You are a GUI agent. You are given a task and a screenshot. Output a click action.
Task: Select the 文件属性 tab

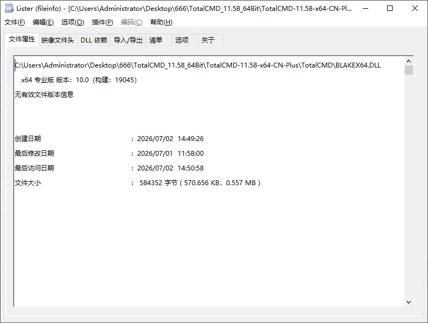click(22, 39)
